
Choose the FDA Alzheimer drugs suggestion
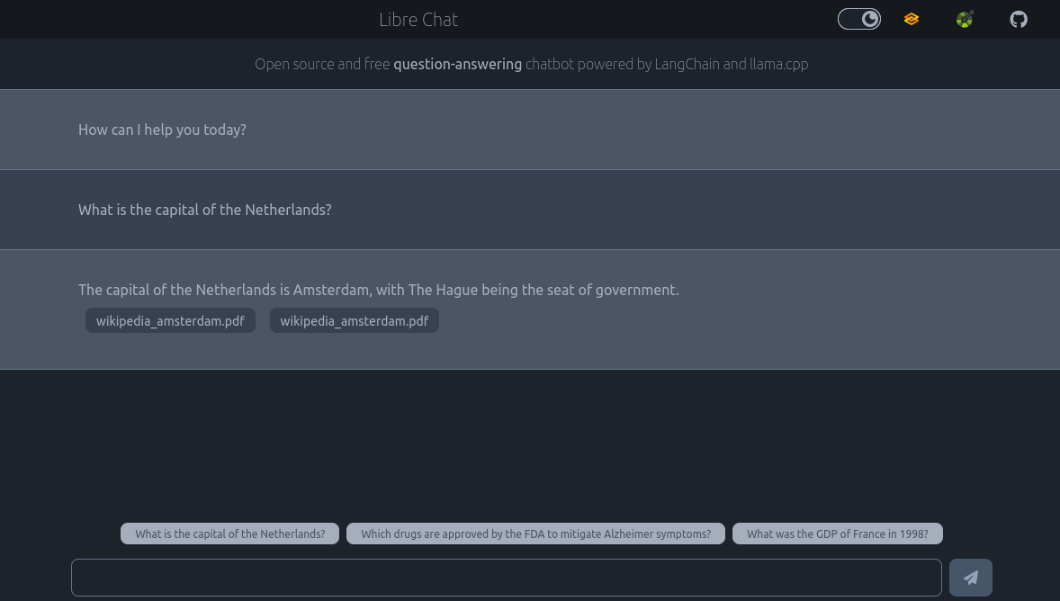coord(535,534)
